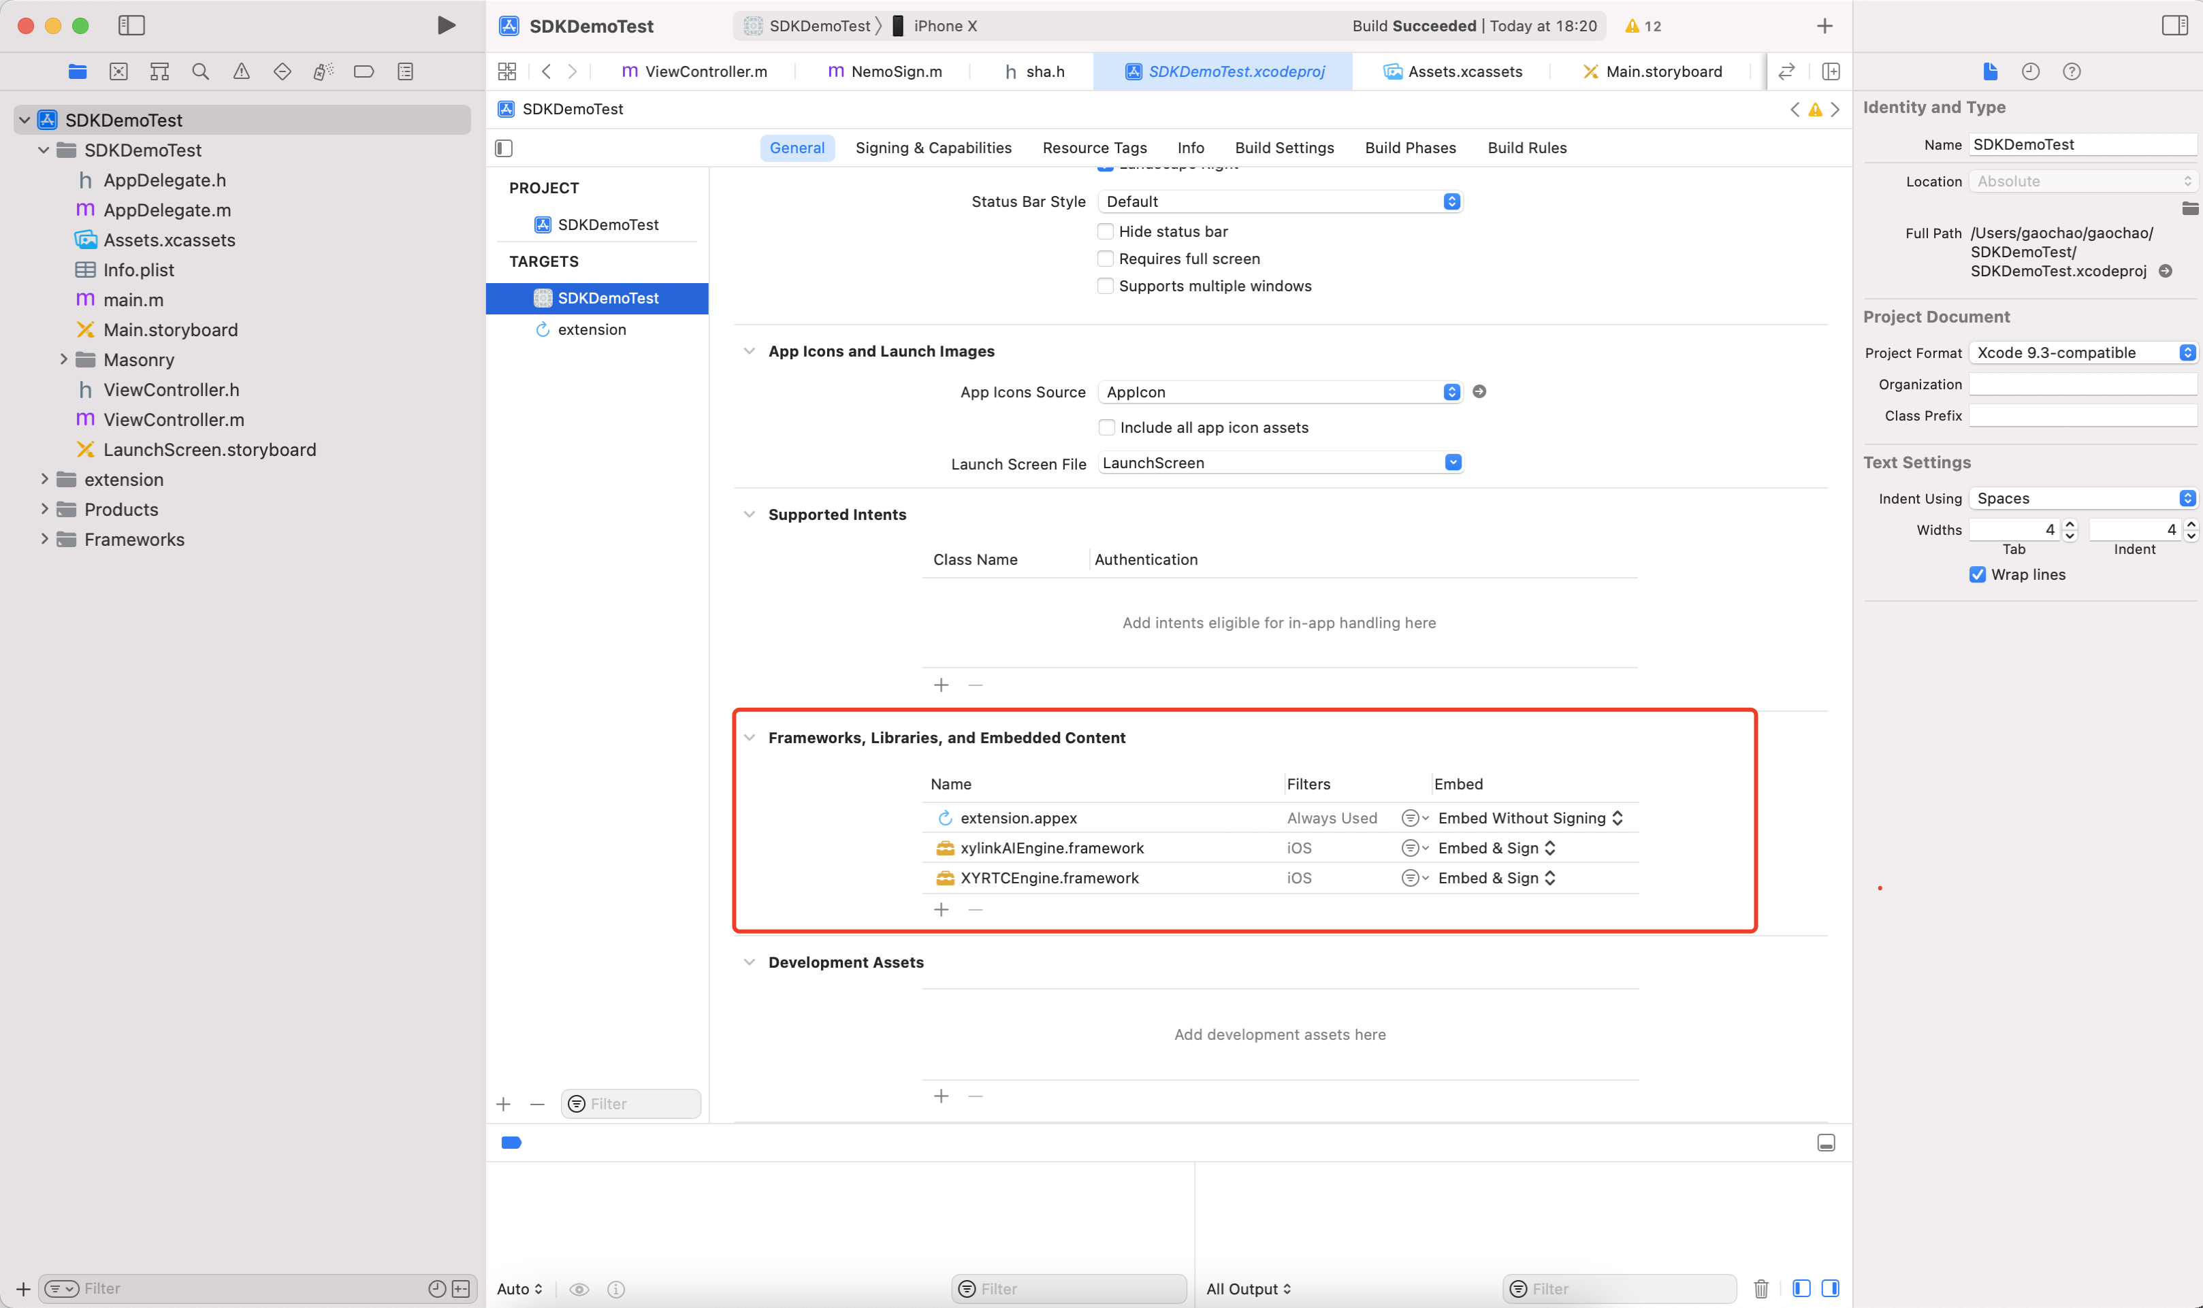Go back in editor history
This screenshot has height=1308, width=2203.
coord(547,71)
